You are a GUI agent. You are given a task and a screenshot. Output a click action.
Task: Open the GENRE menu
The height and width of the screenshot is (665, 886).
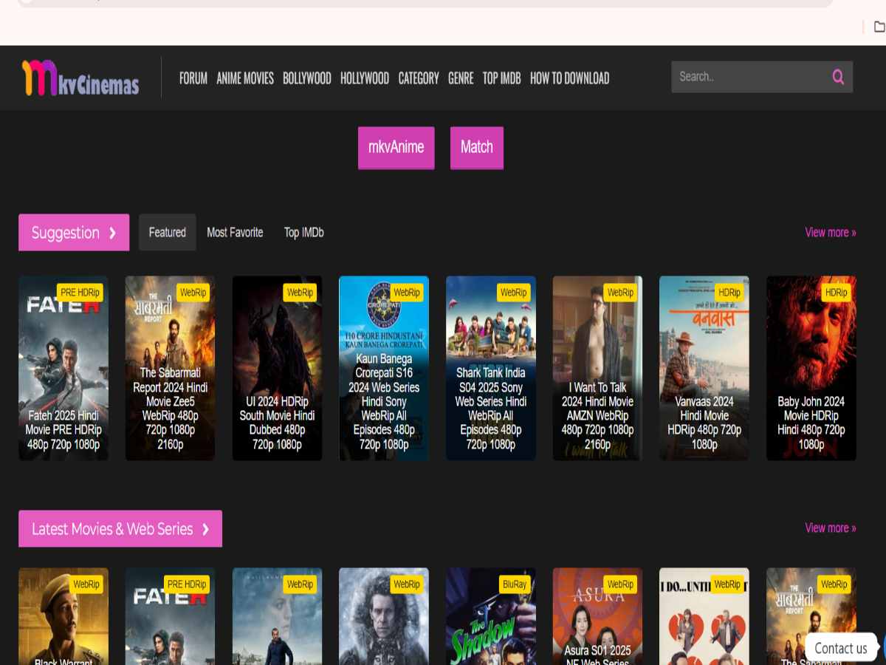click(461, 78)
